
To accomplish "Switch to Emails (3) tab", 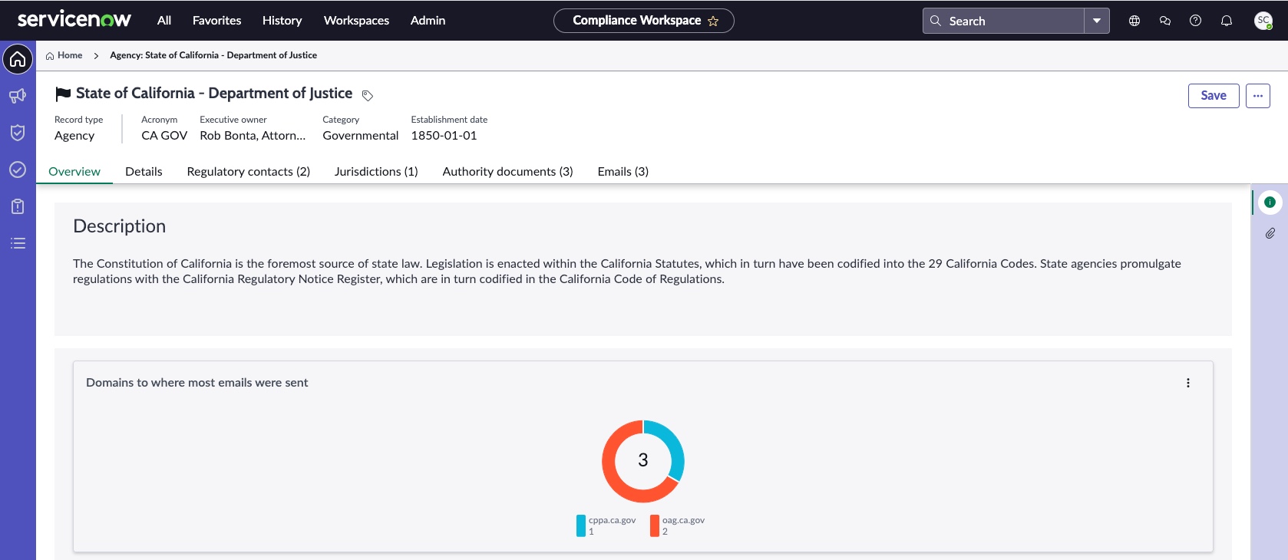I will tap(623, 172).
